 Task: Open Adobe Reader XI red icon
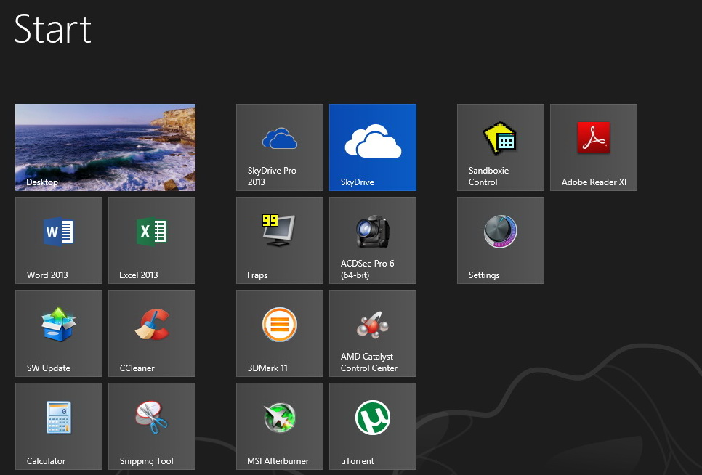594,138
